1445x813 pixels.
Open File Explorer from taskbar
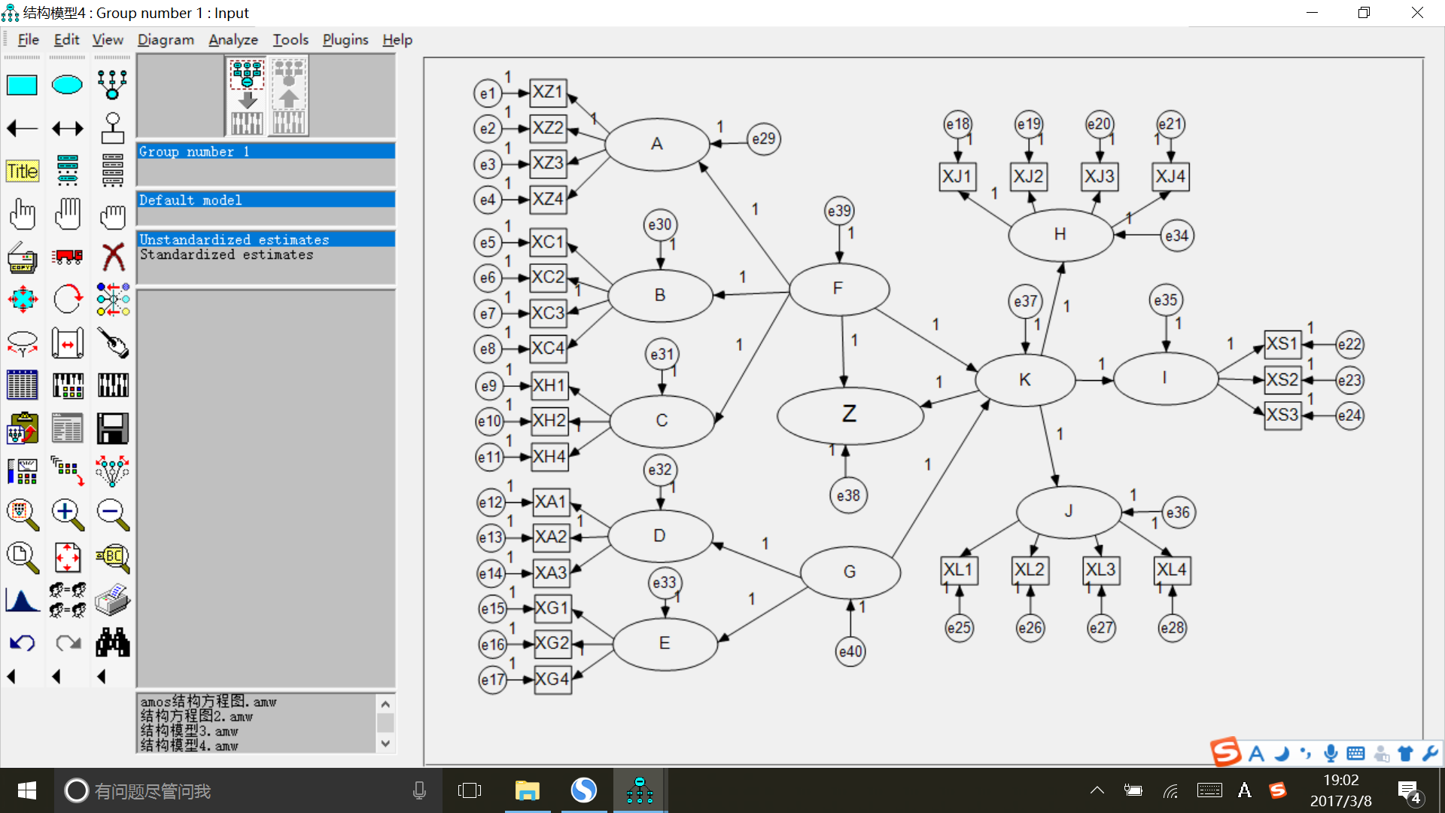tap(528, 790)
